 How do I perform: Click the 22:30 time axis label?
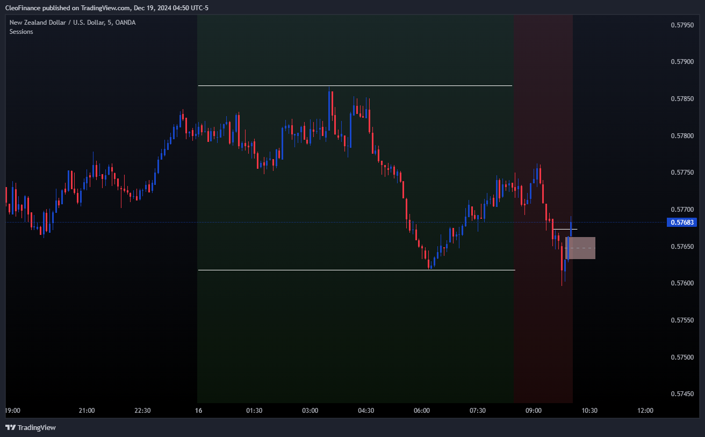[x=142, y=411]
